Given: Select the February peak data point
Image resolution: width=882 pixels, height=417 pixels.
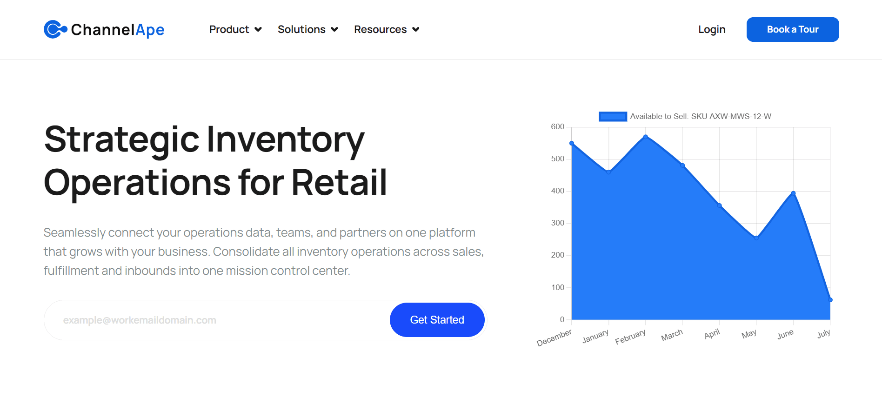Looking at the screenshot, I should coord(646,137).
